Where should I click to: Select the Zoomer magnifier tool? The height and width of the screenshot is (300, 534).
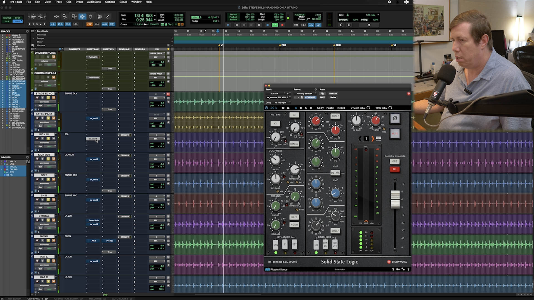[65, 16]
